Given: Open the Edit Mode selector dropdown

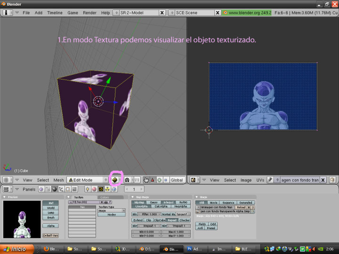Looking at the screenshot, I should pyautogui.click(x=88, y=180).
